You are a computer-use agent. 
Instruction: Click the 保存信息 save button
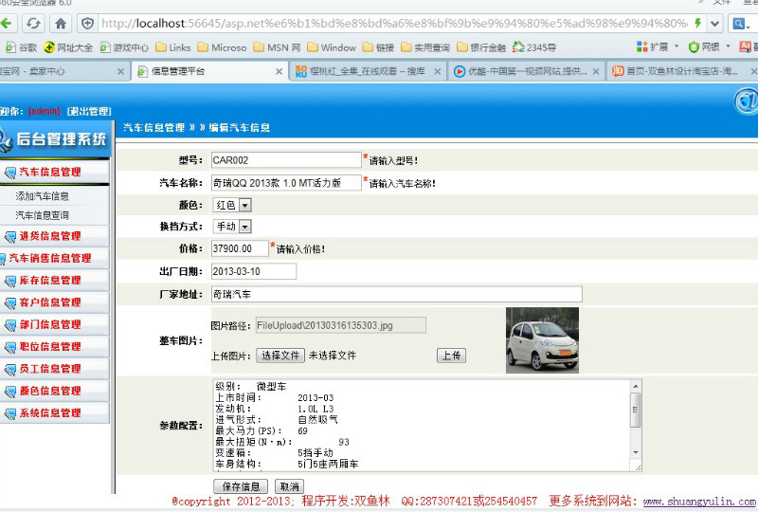coord(241,486)
